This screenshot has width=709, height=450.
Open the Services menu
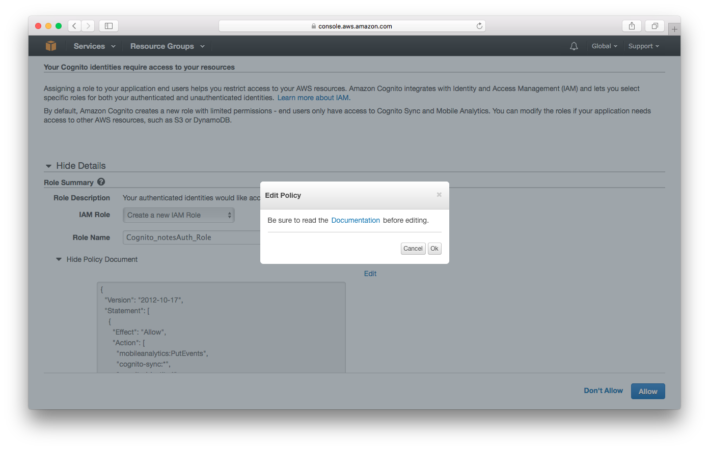(94, 46)
